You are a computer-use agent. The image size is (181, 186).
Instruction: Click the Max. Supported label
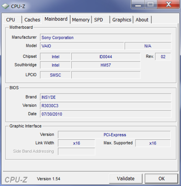(x=118, y=143)
